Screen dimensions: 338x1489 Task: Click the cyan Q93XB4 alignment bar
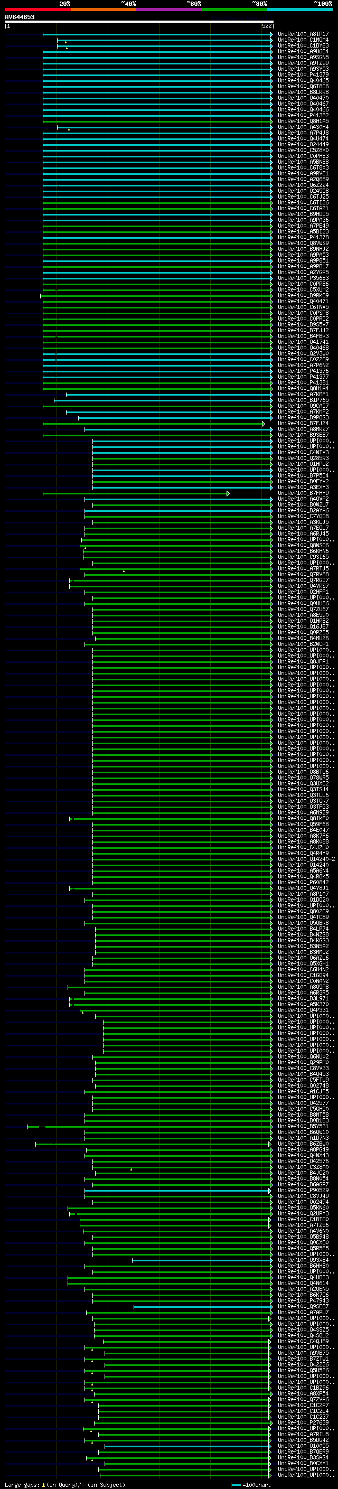pos(202,1260)
